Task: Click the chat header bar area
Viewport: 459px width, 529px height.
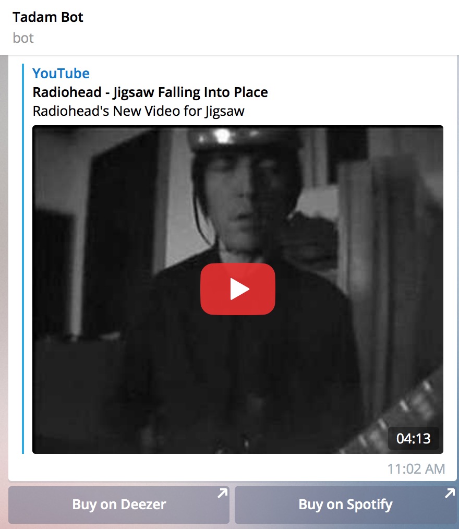Action: pyautogui.click(x=229, y=28)
